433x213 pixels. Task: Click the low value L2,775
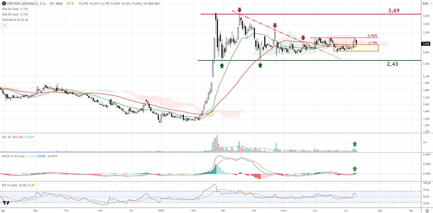click(x=105, y=4)
